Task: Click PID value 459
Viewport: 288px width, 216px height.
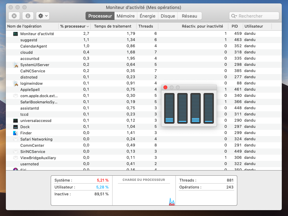Action: [x=238, y=33]
